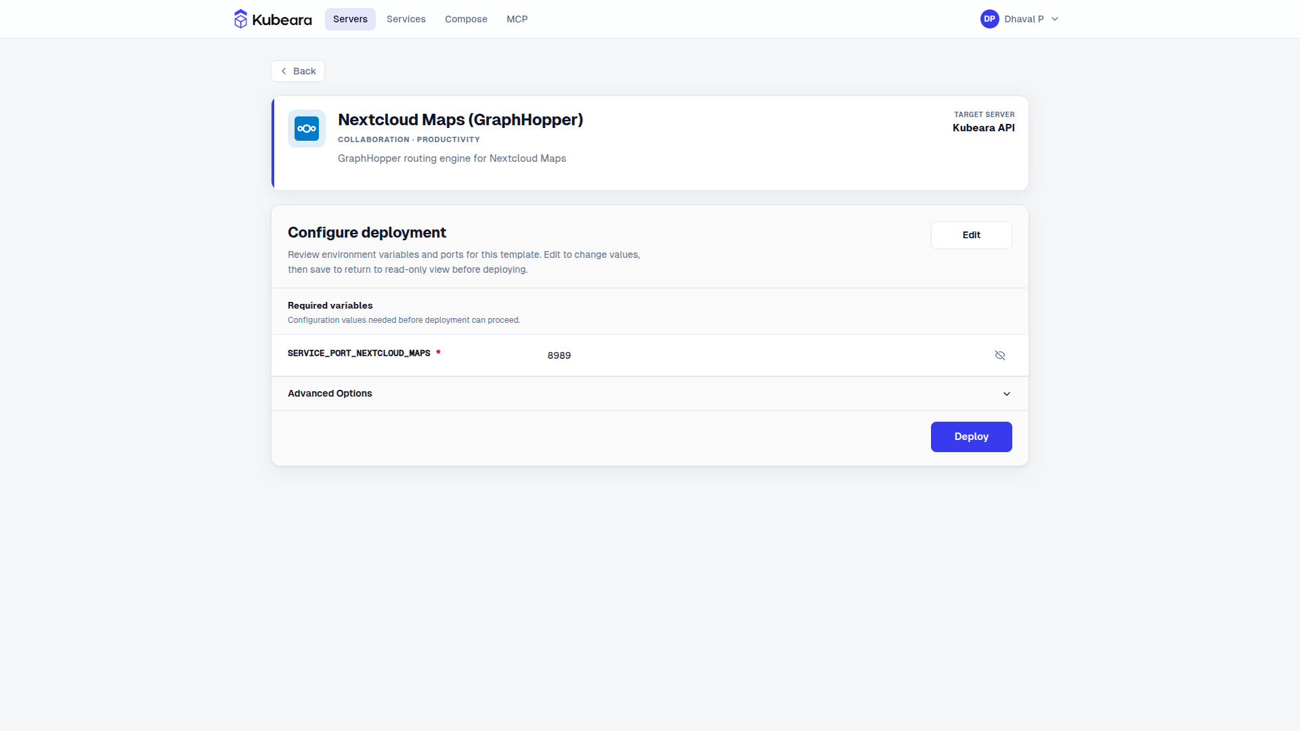The height and width of the screenshot is (731, 1300).
Task: Click the DP user avatar
Action: 989,19
